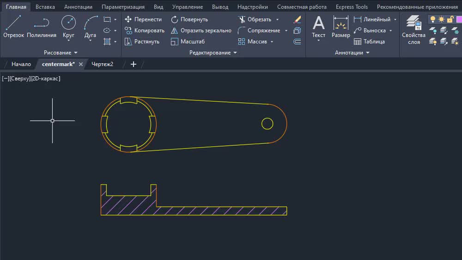Open the Вывод ribbon tab
This screenshot has width=462, height=260.
pos(220,7)
